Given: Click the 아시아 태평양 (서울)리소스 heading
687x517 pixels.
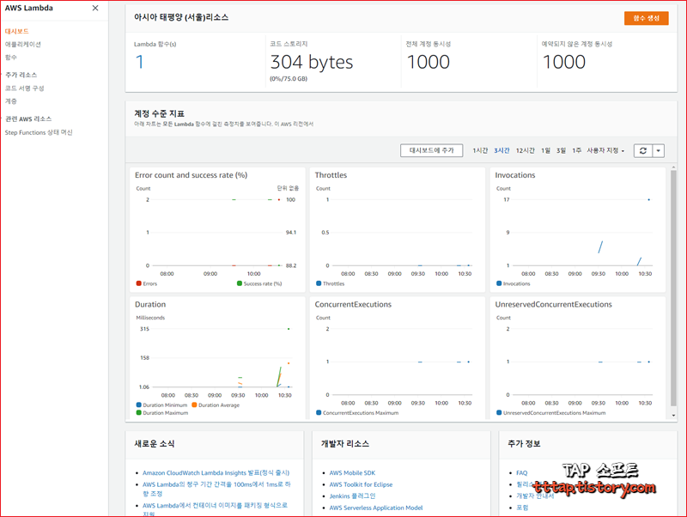Looking at the screenshot, I should (x=181, y=17).
